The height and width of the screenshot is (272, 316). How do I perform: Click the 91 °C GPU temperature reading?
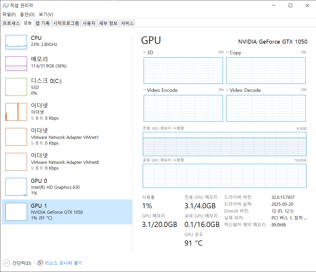pyautogui.click(x=193, y=243)
